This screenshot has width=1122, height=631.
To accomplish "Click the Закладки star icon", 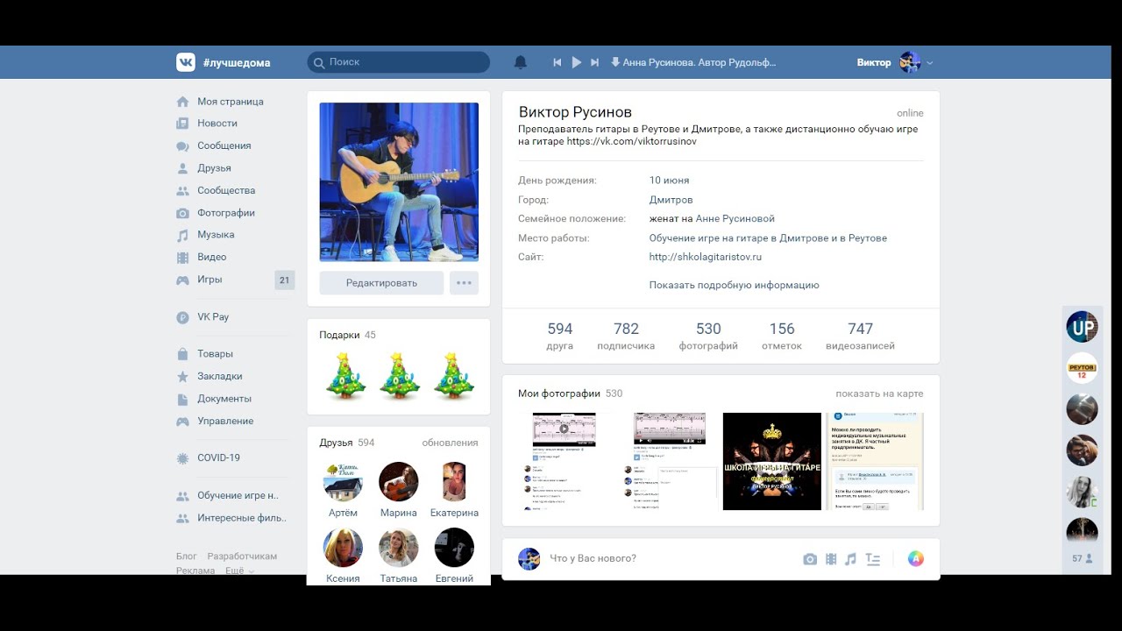I will coord(182,376).
